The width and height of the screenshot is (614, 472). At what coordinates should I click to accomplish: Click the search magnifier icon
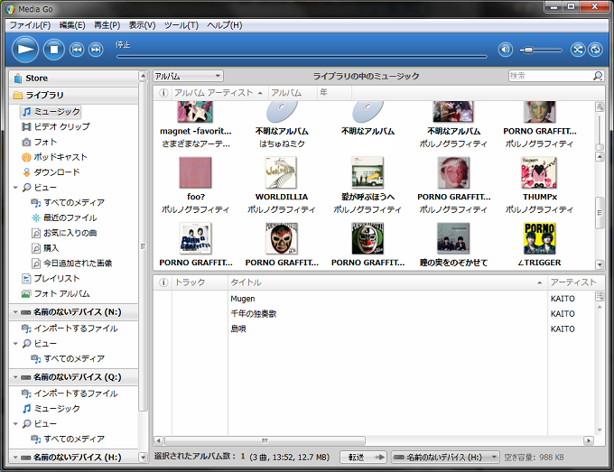pos(598,76)
